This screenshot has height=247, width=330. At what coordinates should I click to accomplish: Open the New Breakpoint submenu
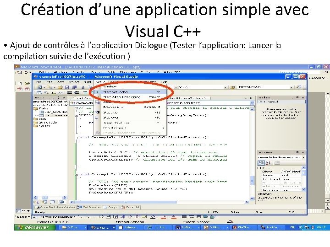tap(130, 128)
